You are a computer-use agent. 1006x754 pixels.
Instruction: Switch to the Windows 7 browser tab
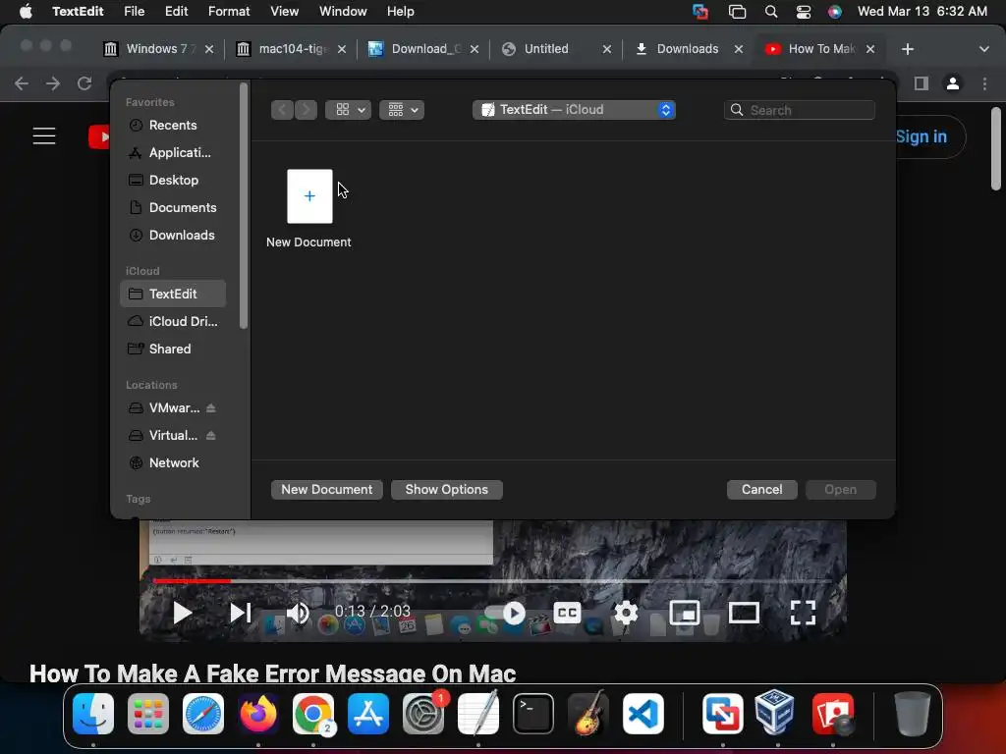pyautogui.click(x=158, y=49)
